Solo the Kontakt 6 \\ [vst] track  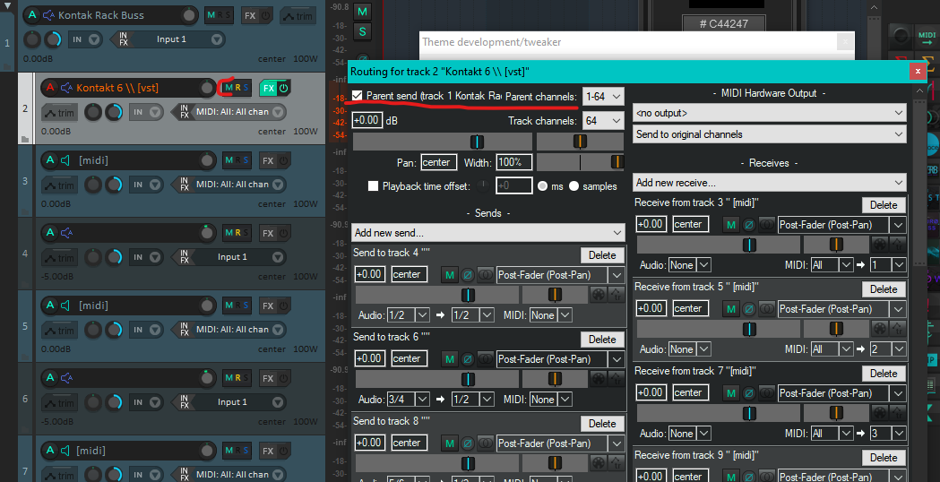(x=246, y=88)
